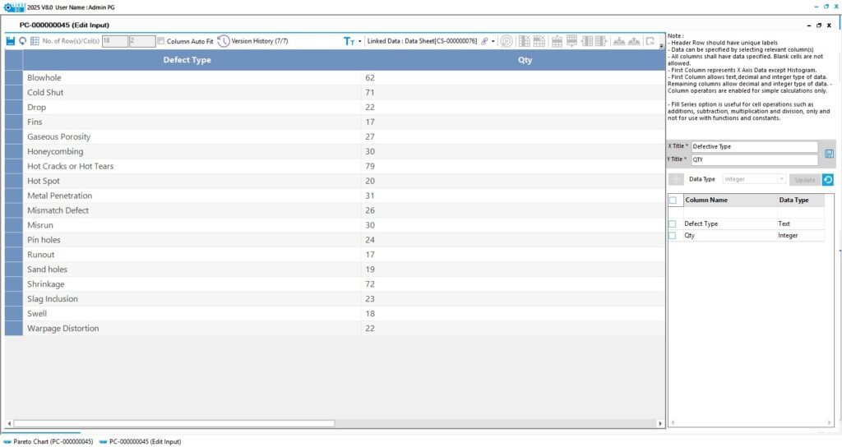The width and height of the screenshot is (842, 447).
Task: Select the Warpage Distortion cell
Action: [x=192, y=329]
